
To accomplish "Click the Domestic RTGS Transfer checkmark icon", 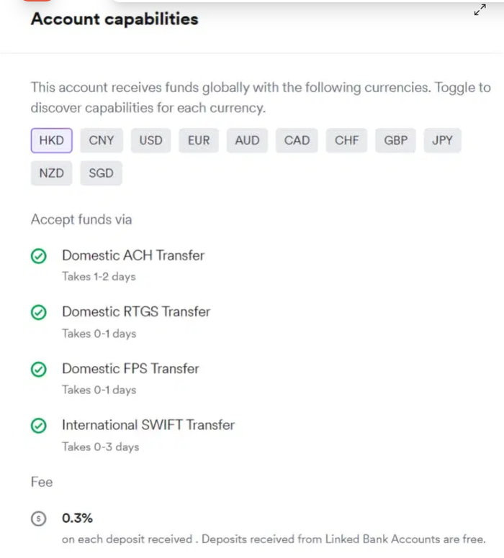I will pyautogui.click(x=39, y=313).
